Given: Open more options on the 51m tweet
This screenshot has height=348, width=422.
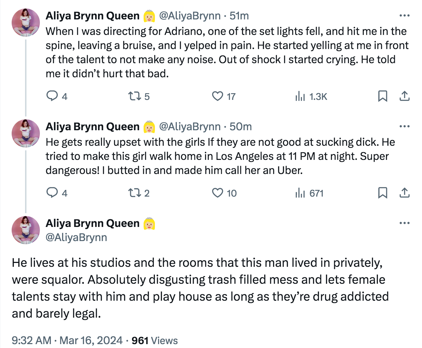Looking at the screenshot, I should click(404, 16).
